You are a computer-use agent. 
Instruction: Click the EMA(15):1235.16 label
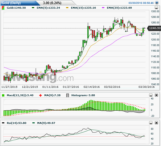pos(83,8)
